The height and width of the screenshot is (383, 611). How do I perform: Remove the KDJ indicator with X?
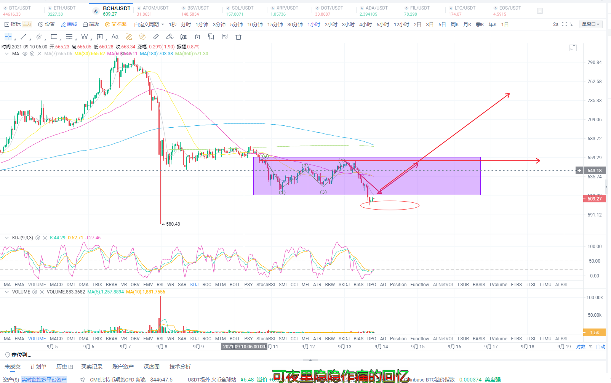click(x=45, y=238)
